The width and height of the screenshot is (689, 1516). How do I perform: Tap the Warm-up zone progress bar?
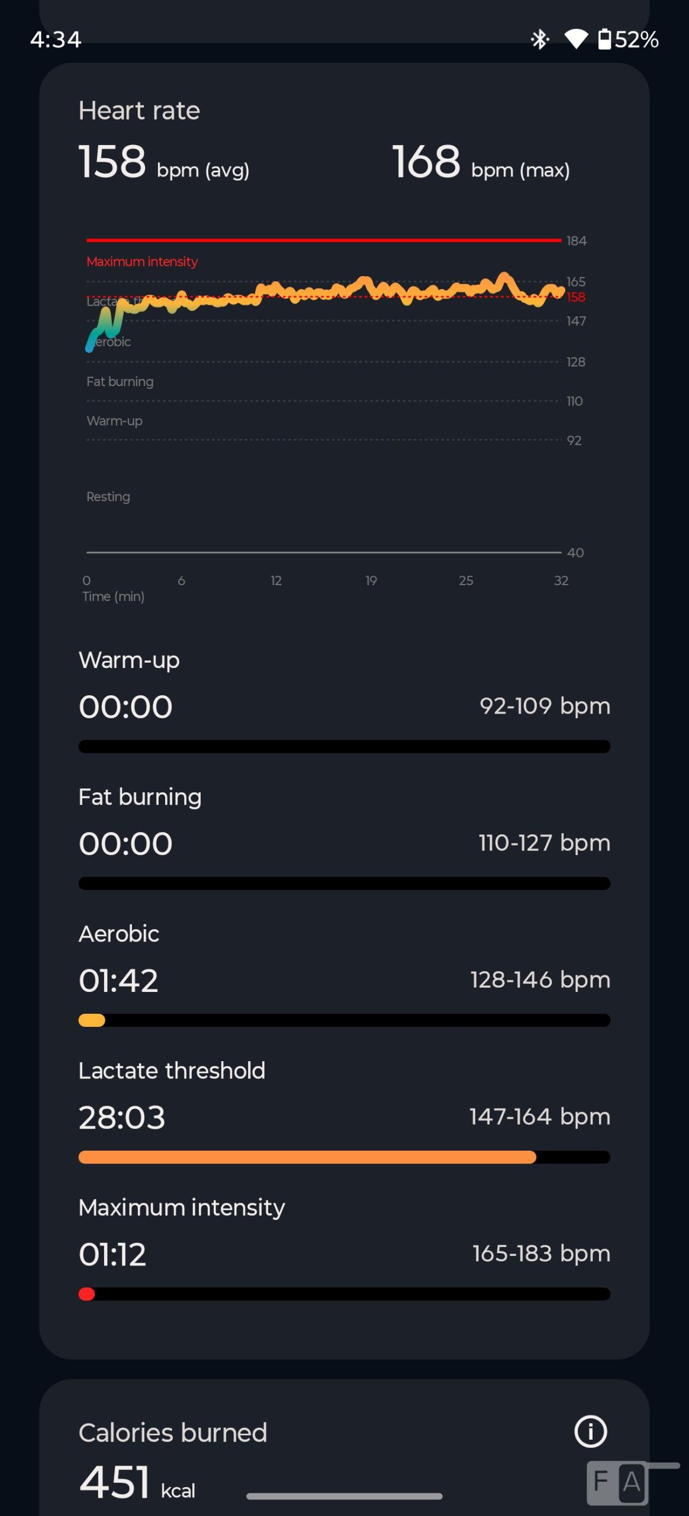click(344, 747)
